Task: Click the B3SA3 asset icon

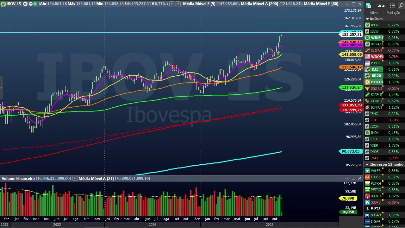Action: pos(367,215)
